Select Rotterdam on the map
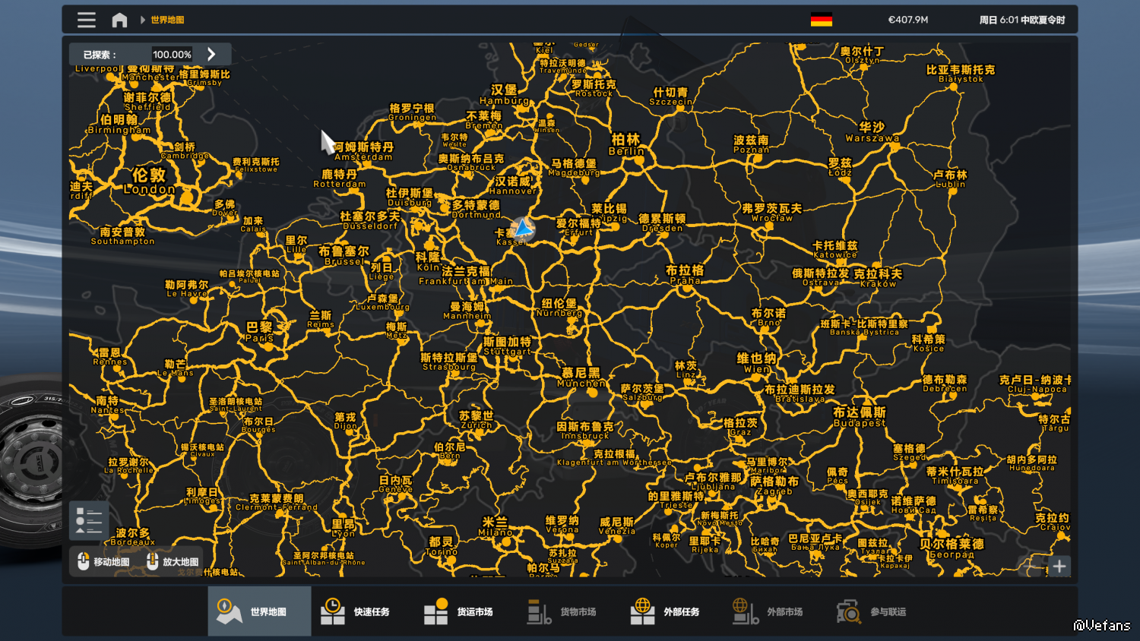The width and height of the screenshot is (1140, 641). (339, 178)
